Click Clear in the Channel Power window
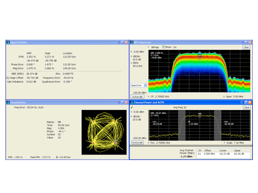The image size is (258, 193). pos(247,108)
